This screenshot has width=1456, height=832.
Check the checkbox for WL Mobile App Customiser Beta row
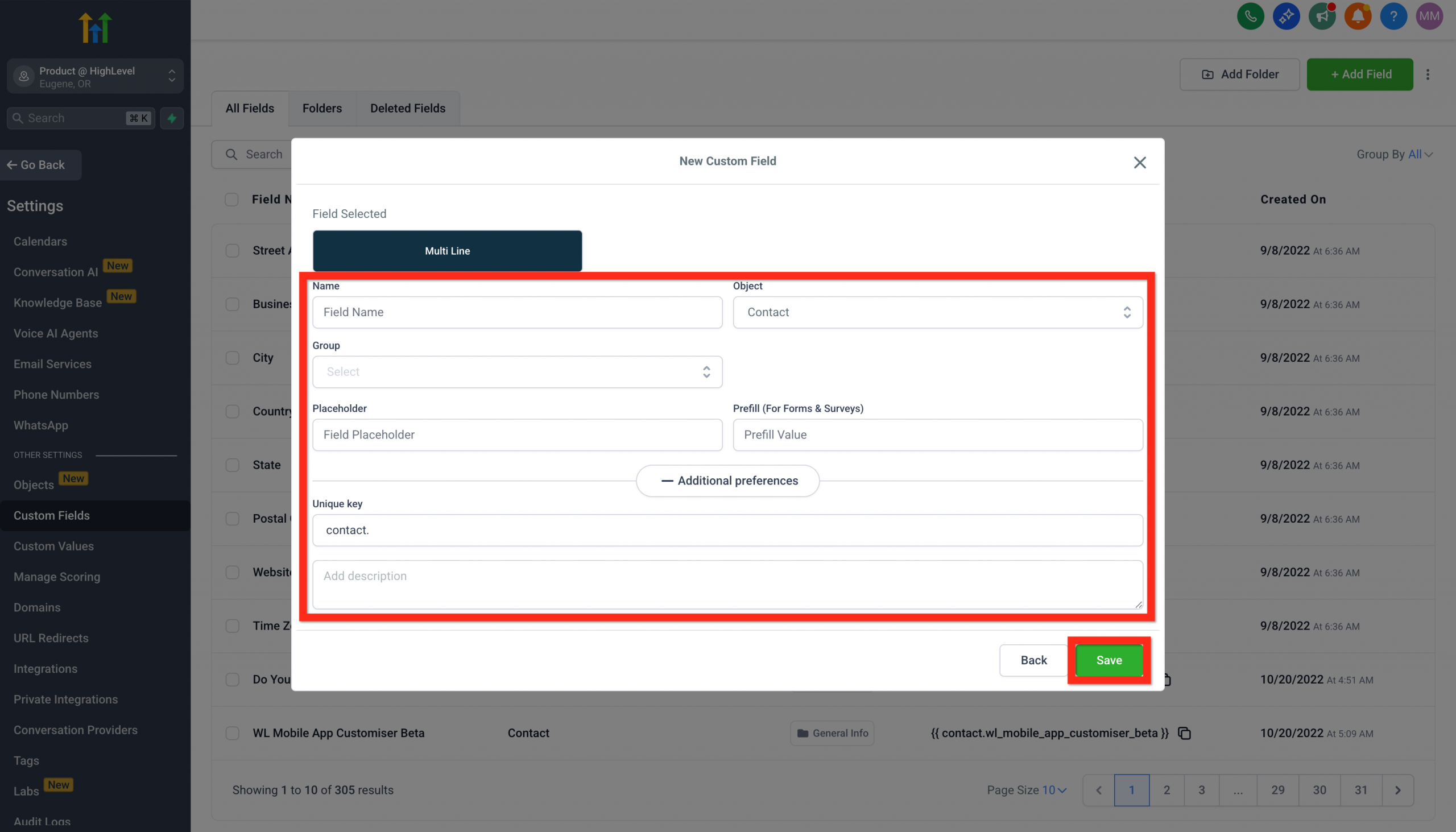232,733
